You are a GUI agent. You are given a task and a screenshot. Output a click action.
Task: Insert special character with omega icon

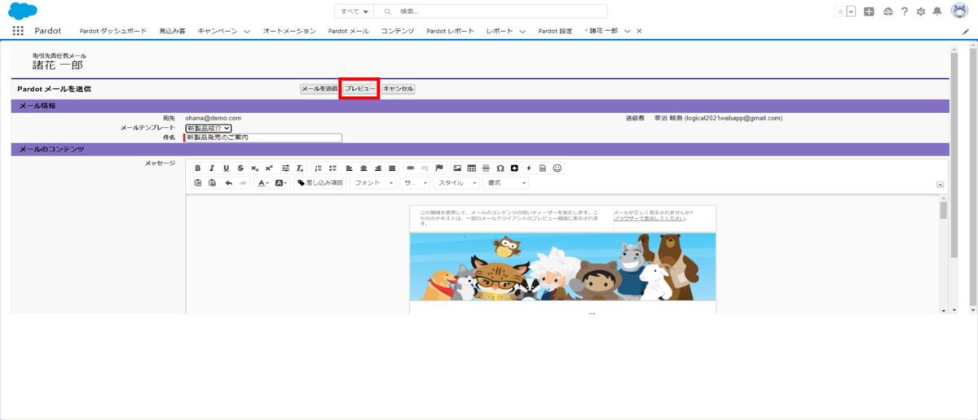point(500,168)
